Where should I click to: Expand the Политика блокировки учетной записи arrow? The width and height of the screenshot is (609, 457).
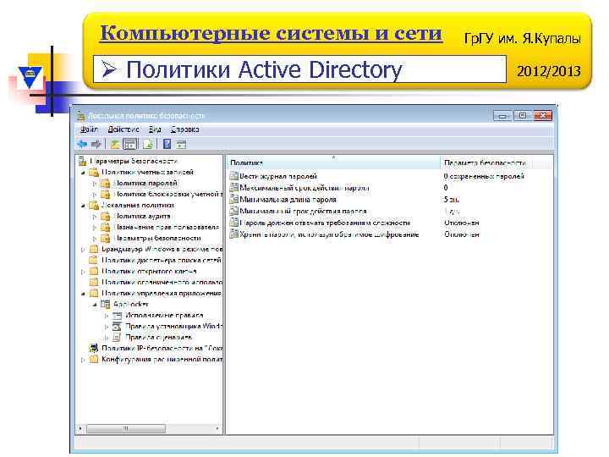click(x=95, y=195)
